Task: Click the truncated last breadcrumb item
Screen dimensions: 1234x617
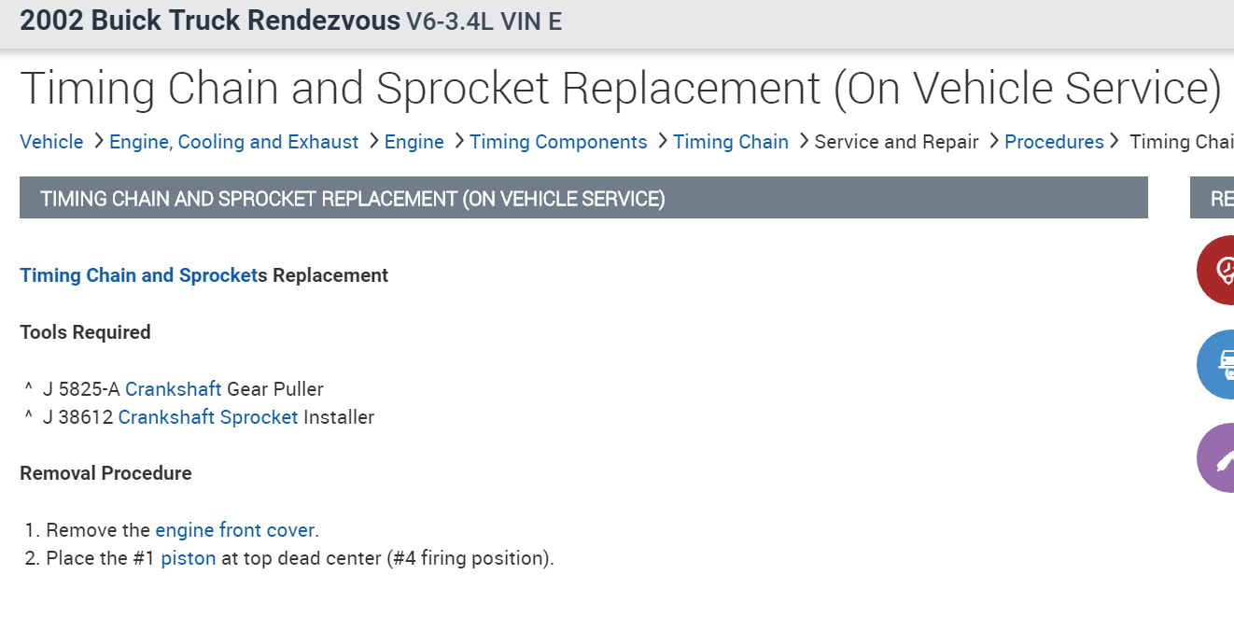Action: 1181,142
